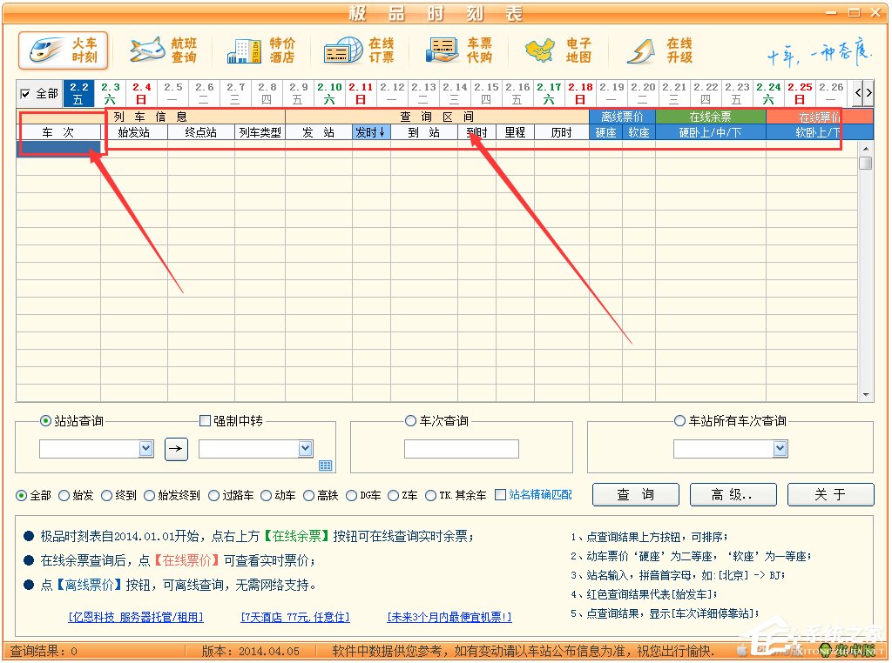Select the TK.其余车 filter radio
Image resolution: width=892 pixels, height=663 pixels.
pos(430,495)
